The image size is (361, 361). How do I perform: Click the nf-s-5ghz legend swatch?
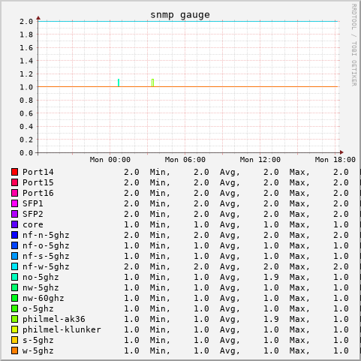point(15,256)
